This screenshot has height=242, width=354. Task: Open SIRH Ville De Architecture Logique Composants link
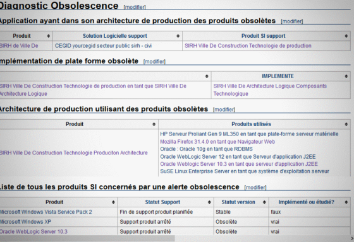coord(270,90)
